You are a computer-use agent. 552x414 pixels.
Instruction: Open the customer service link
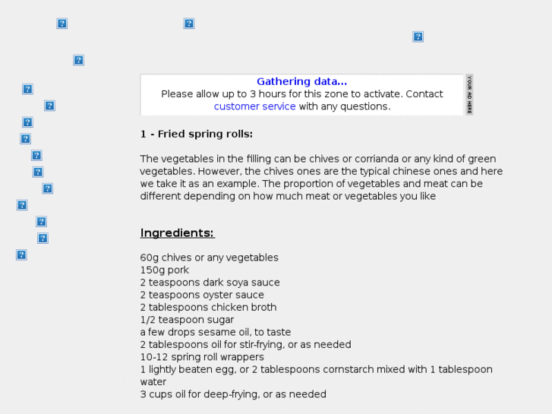coord(254,106)
